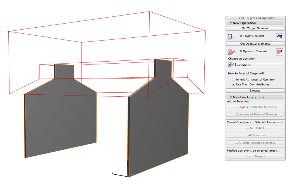
Task: Click All Other Selected Elements
Action: [x=255, y=143]
